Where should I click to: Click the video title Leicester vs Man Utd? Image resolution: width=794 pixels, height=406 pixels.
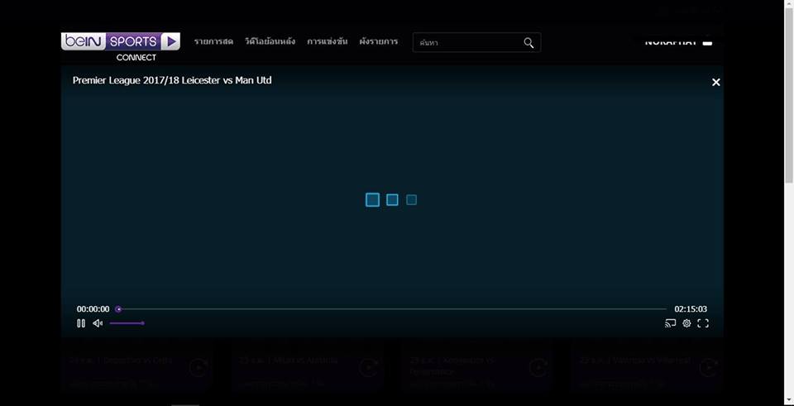[x=172, y=80]
